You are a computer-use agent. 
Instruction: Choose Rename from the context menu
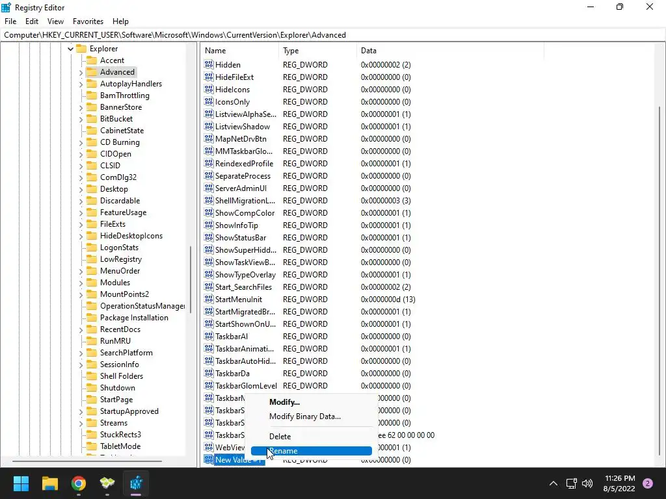[x=312, y=451]
